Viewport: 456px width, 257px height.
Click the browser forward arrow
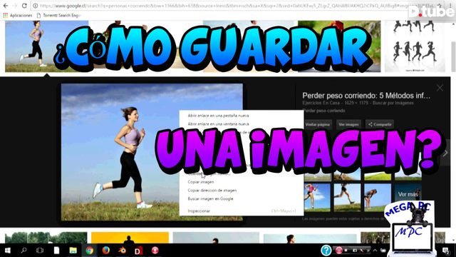point(15,6)
